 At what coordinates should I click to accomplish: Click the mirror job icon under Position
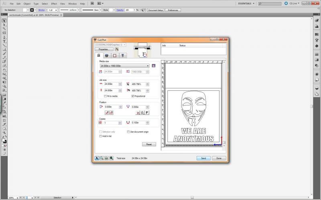[142, 113]
